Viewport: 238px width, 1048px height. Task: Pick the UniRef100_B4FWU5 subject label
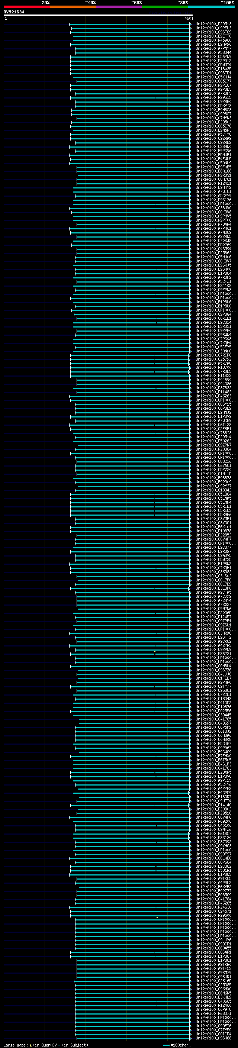point(213,159)
